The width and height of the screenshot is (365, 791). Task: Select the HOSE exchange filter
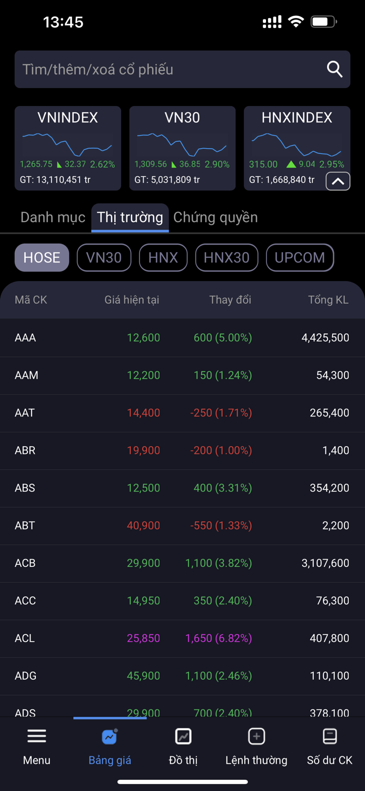(x=42, y=257)
